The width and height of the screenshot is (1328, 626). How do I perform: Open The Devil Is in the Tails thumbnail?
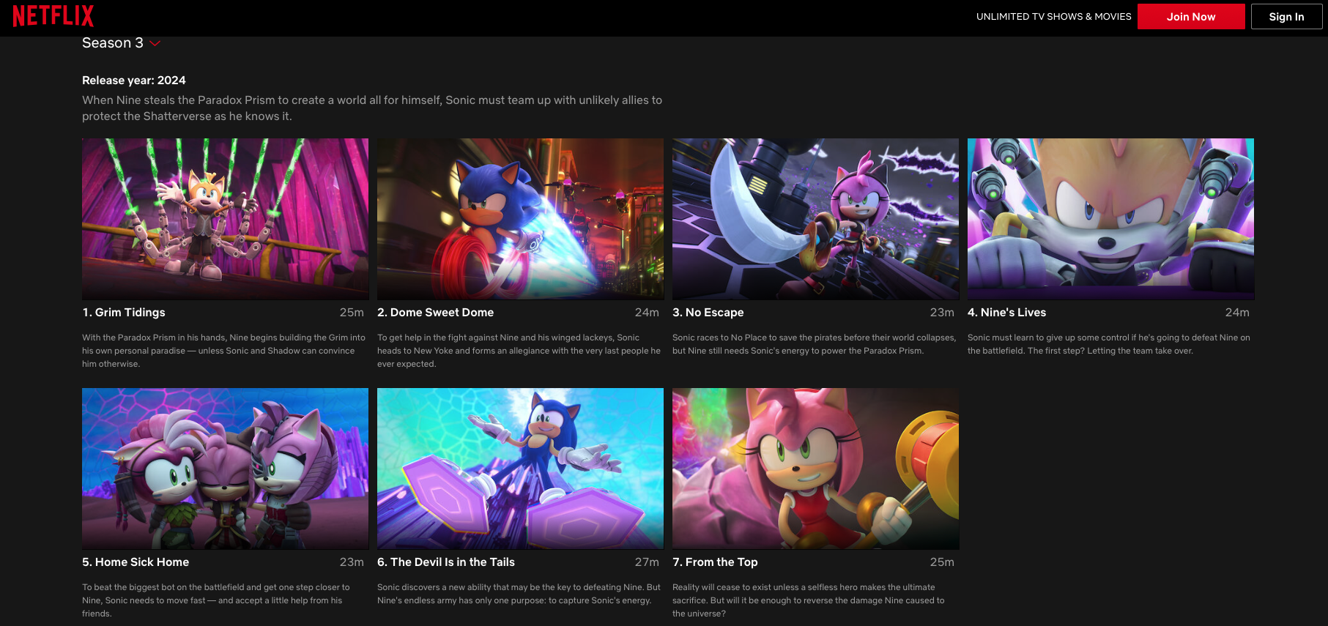pyautogui.click(x=520, y=469)
